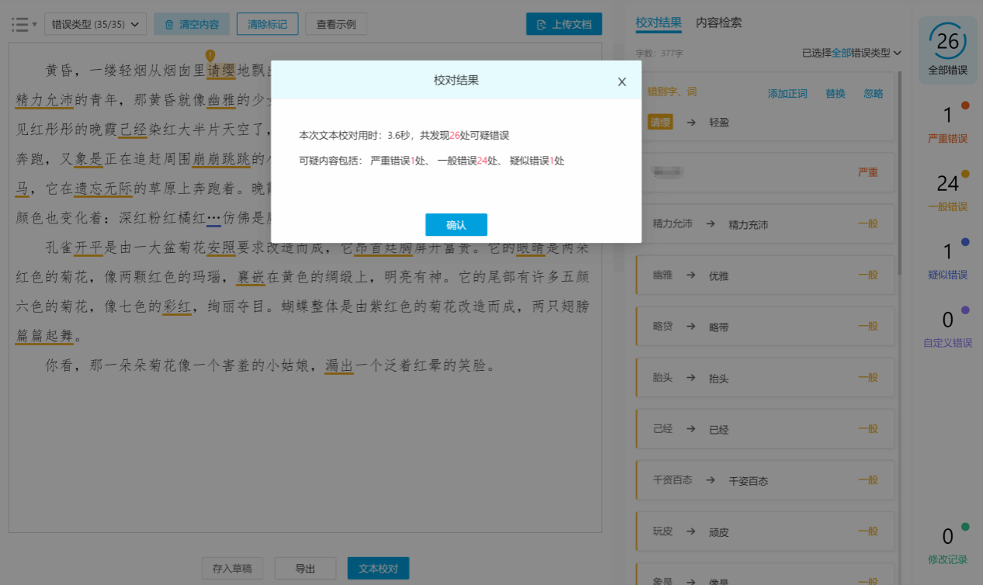The image size is (983, 585).
Task: Open the 修改记录 counter
Action: pos(947,543)
